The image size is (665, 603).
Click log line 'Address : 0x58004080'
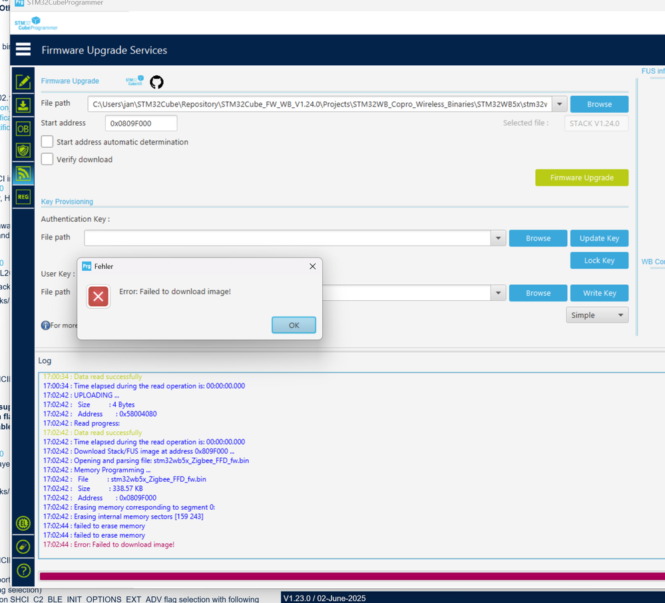click(x=100, y=414)
